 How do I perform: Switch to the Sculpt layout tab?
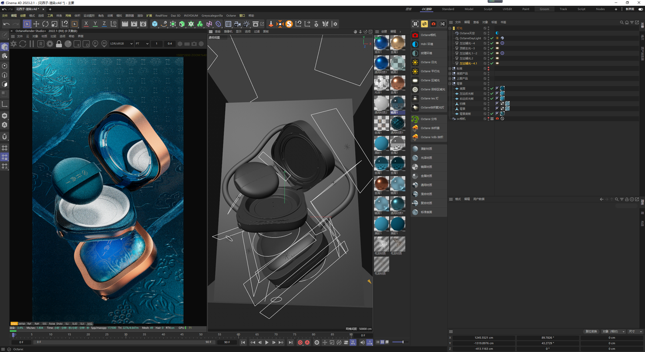tap(488, 9)
